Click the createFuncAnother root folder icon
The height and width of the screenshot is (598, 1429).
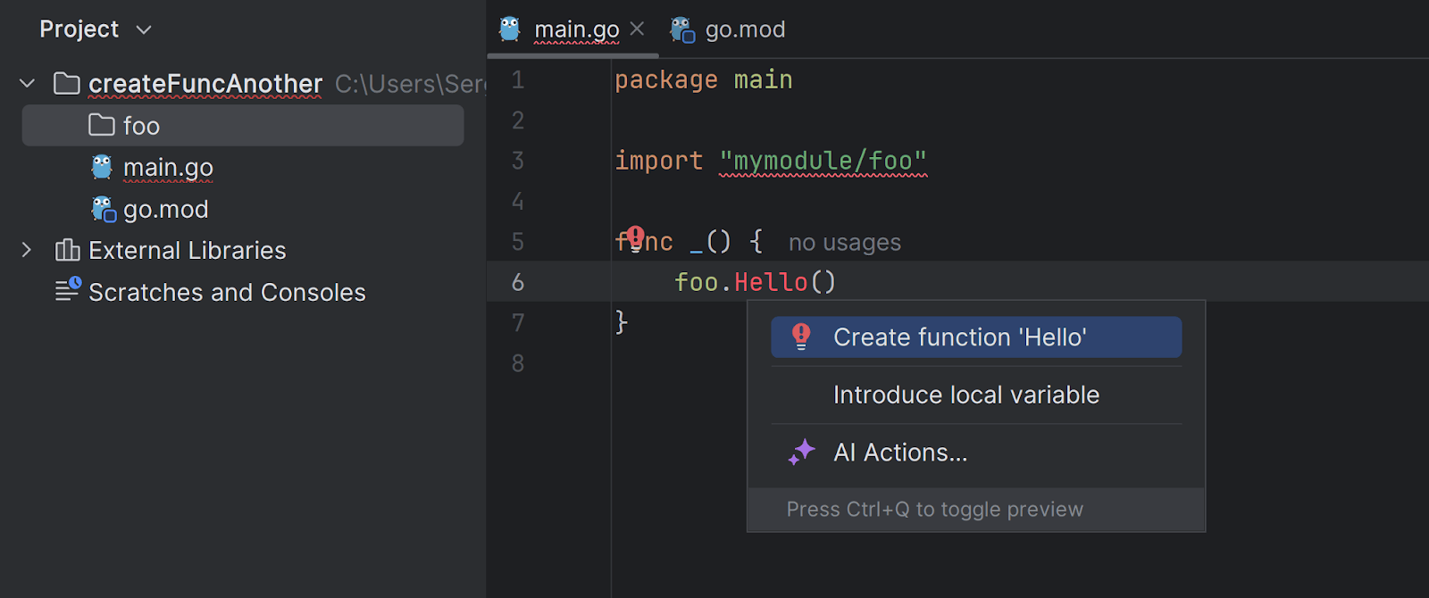67,83
